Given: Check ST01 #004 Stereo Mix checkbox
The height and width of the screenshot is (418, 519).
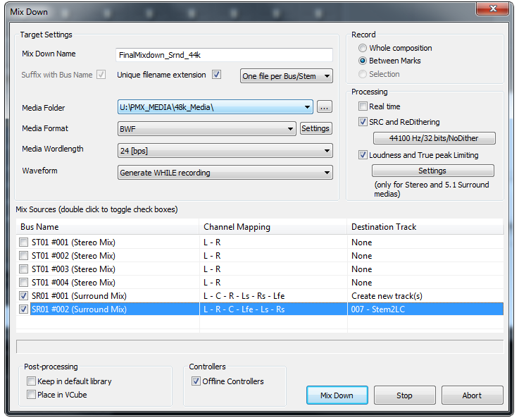Looking at the screenshot, I should click(23, 283).
